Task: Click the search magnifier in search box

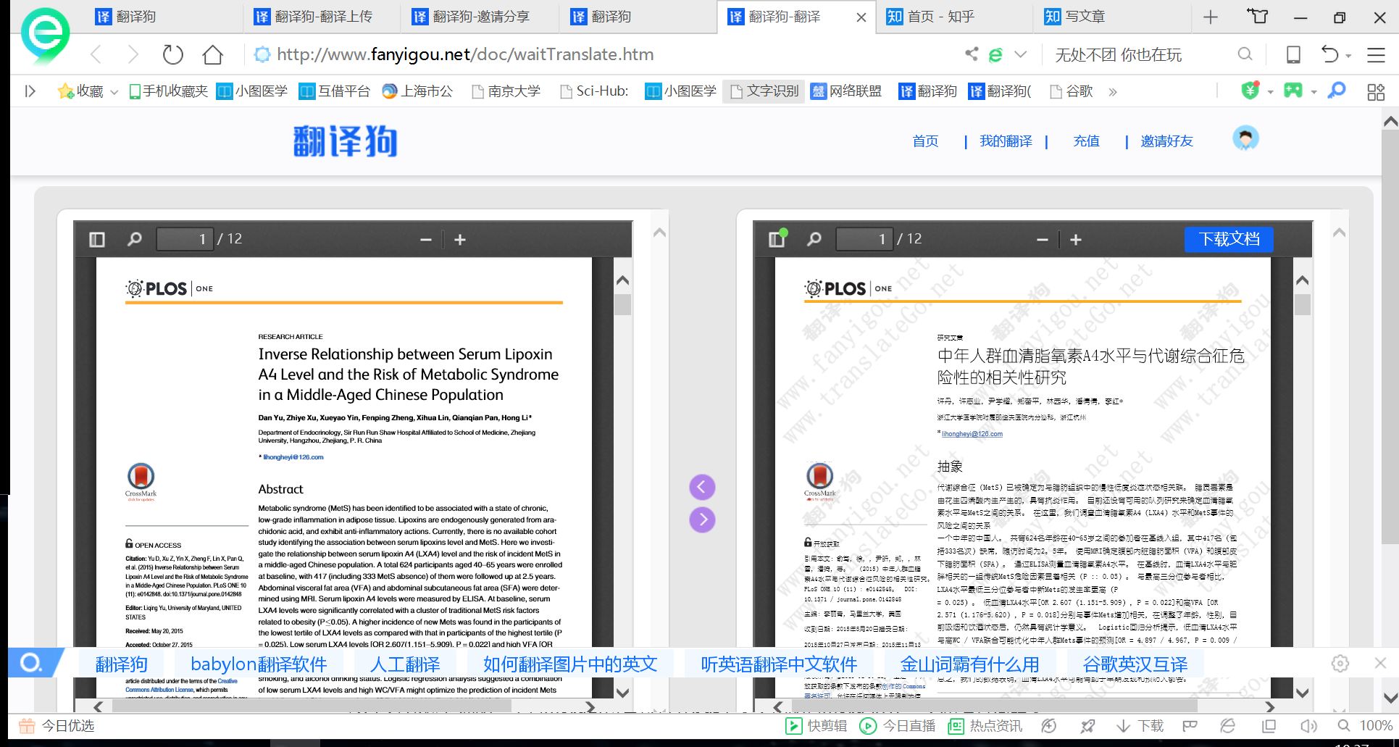Action: [x=1245, y=54]
